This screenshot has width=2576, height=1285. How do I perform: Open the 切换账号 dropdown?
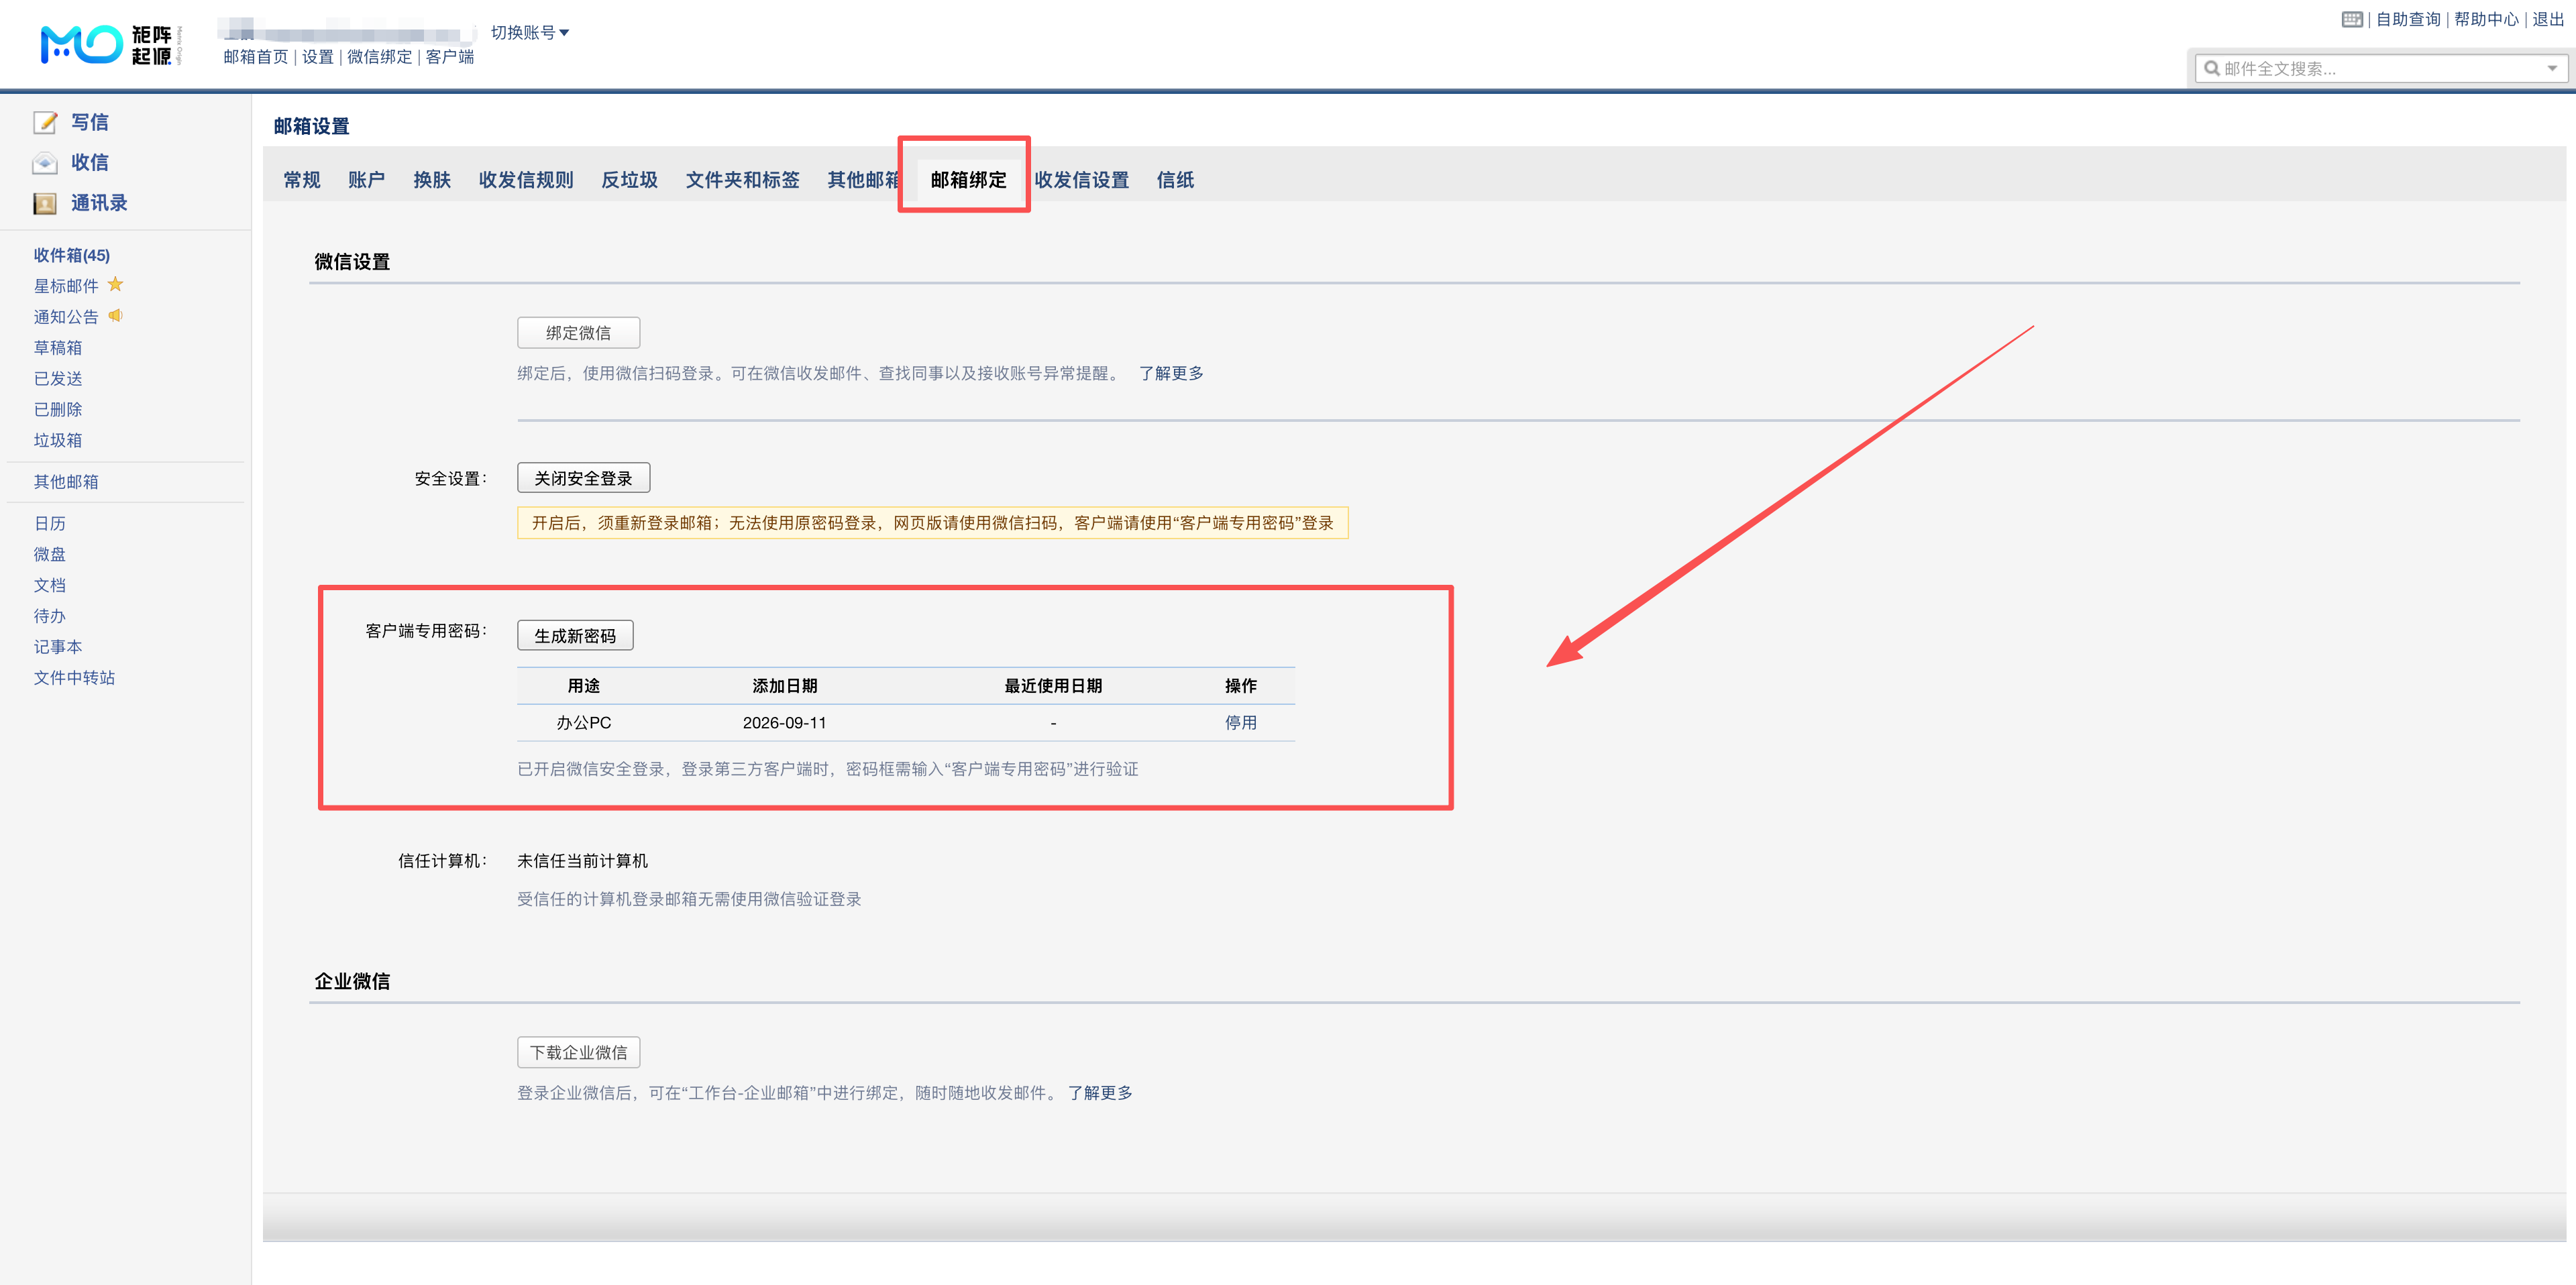pos(529,32)
